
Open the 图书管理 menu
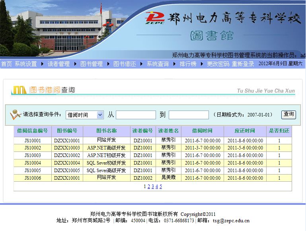coord(92,64)
